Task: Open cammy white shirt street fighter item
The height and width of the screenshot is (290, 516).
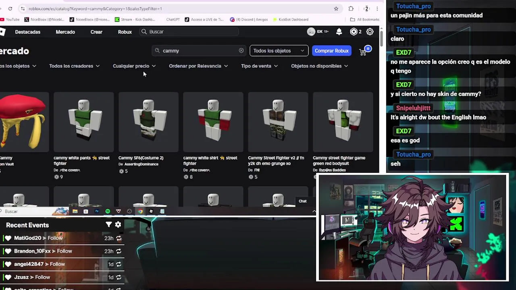Action: [213, 122]
